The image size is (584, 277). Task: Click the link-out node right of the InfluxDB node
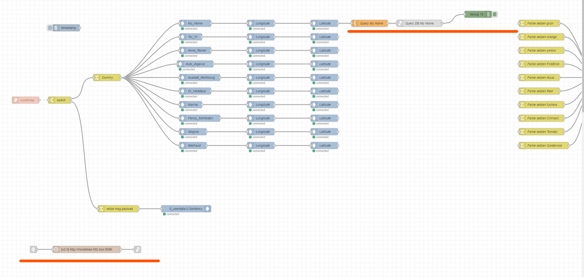coord(137,249)
